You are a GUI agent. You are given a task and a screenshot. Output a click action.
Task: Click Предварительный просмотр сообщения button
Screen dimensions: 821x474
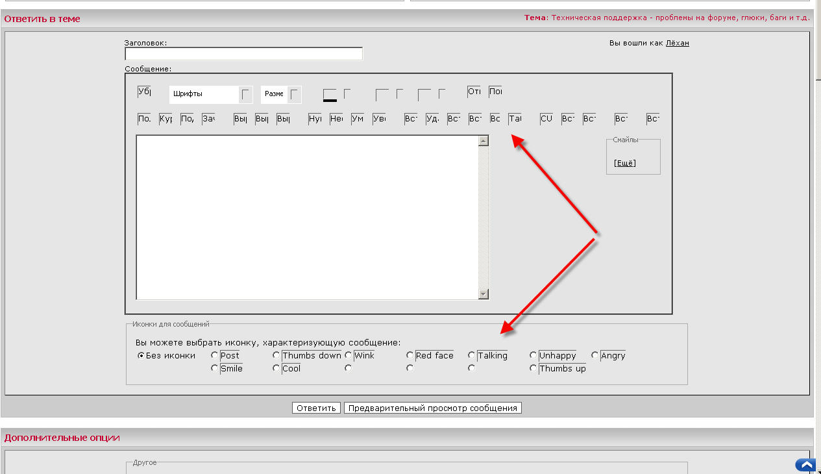tap(433, 408)
